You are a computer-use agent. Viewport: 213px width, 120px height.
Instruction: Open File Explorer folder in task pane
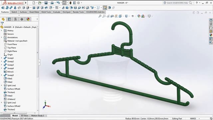211,28
